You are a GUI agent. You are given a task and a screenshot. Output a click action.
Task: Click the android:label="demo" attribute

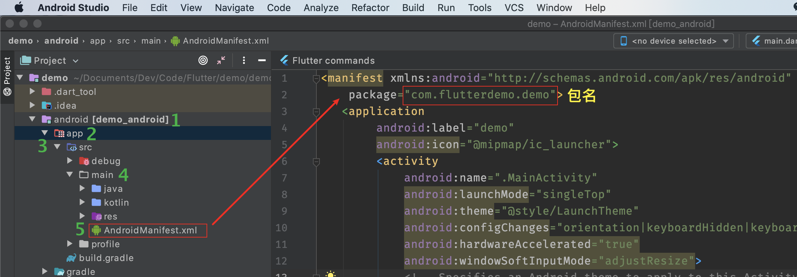point(445,128)
